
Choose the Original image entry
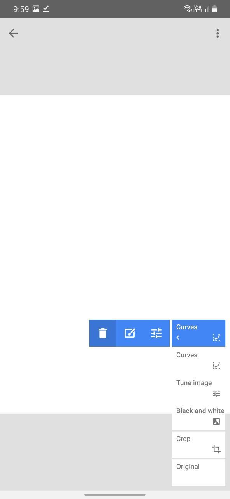pyautogui.click(x=198, y=473)
